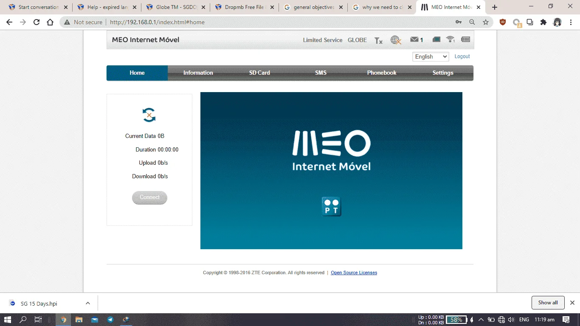Open volume control in system tray

point(512,320)
